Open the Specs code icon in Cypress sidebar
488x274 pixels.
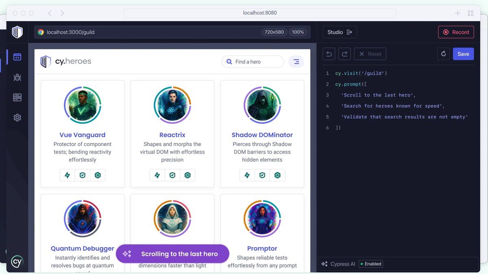click(x=17, y=57)
